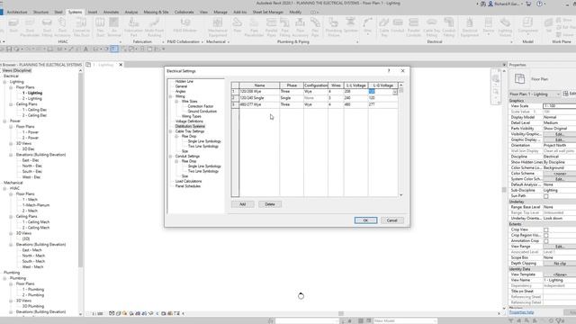This screenshot has width=576, height=324.
Task: Click the distribution table scrollbar down arrow
Action: [400, 194]
